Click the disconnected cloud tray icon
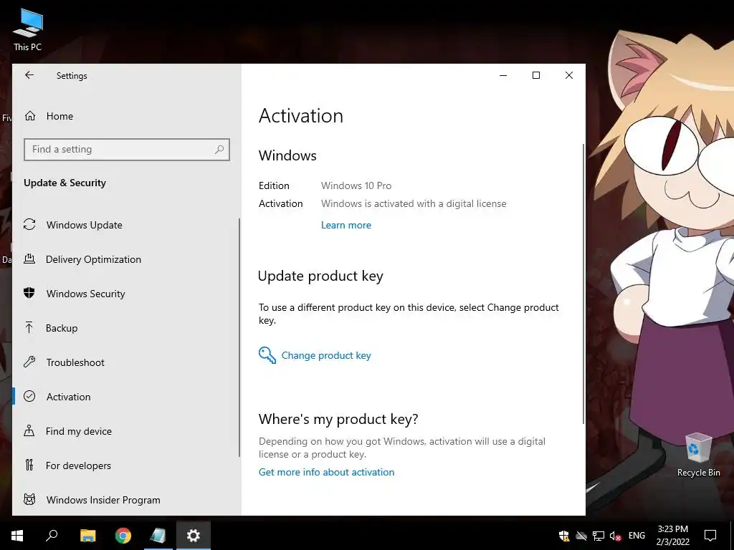The width and height of the screenshot is (734, 550). [581, 536]
